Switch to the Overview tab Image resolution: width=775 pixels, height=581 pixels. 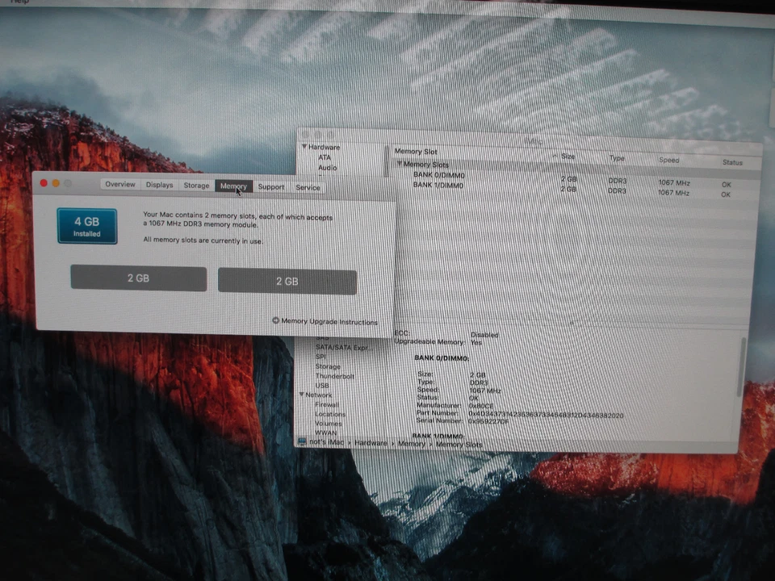pos(120,184)
